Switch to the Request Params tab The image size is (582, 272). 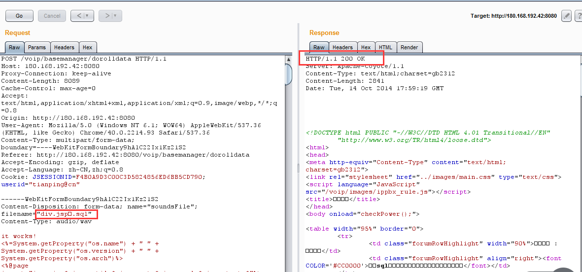37,47
